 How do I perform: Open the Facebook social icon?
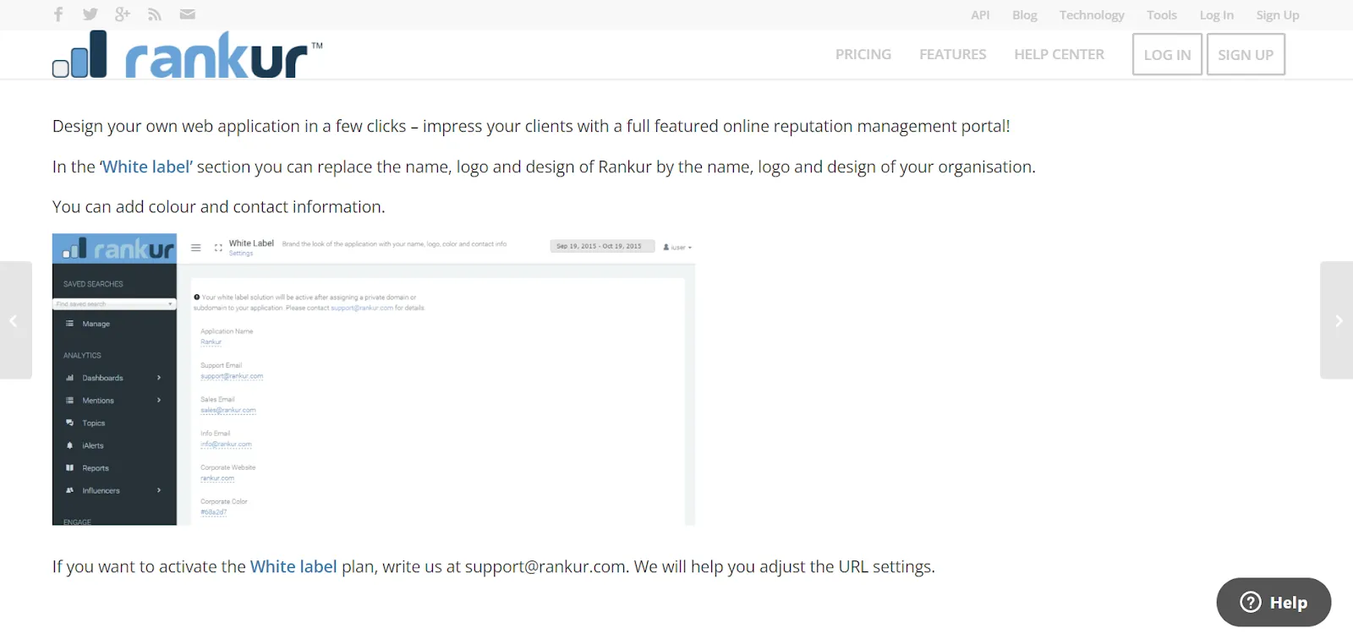pyautogui.click(x=58, y=14)
